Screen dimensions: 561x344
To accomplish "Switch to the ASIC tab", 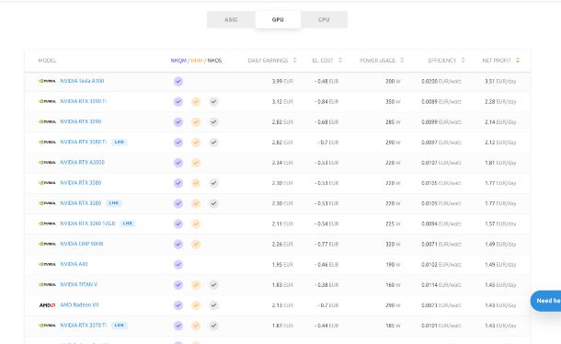I will coord(231,19).
